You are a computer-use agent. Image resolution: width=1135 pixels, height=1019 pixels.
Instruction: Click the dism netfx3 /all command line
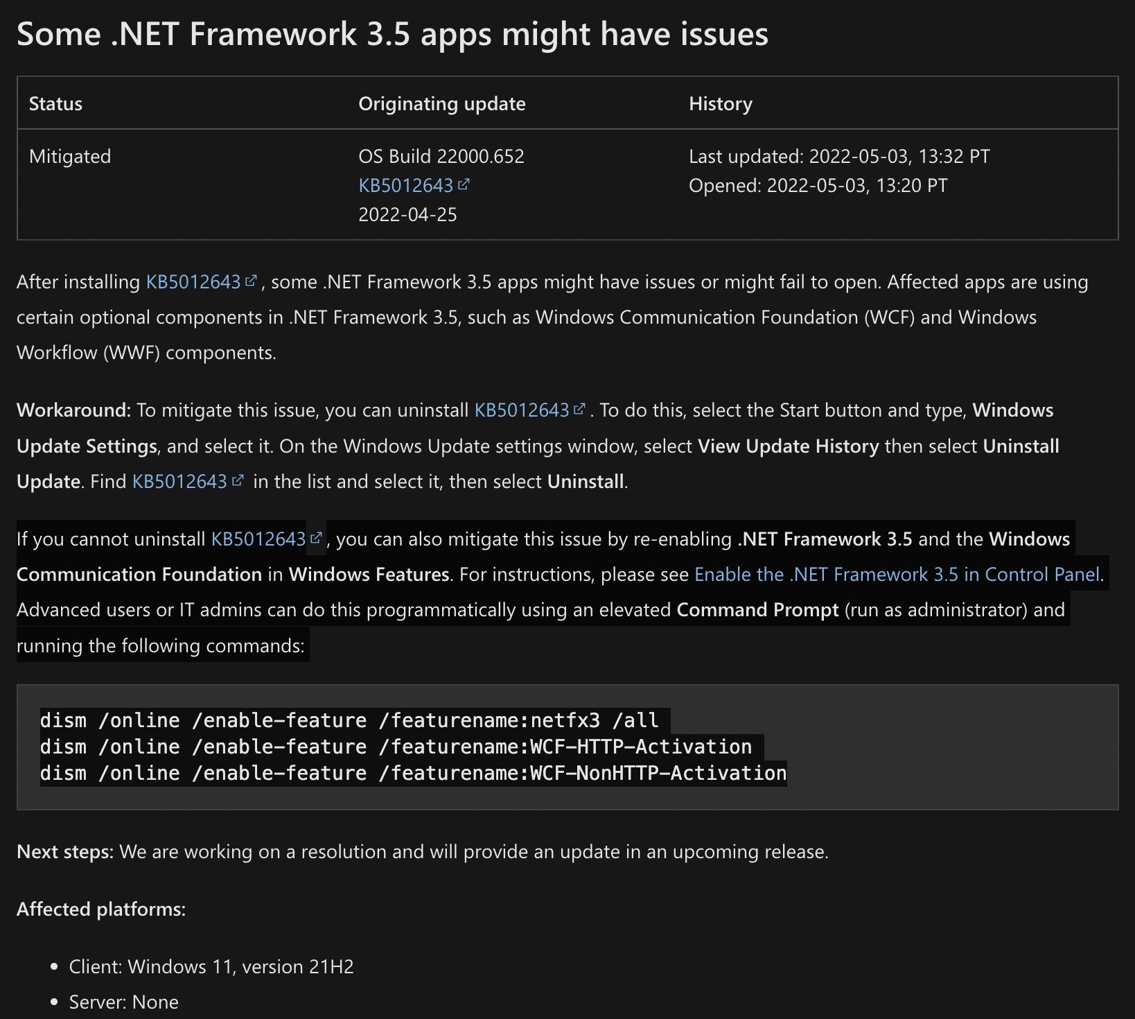click(x=349, y=720)
